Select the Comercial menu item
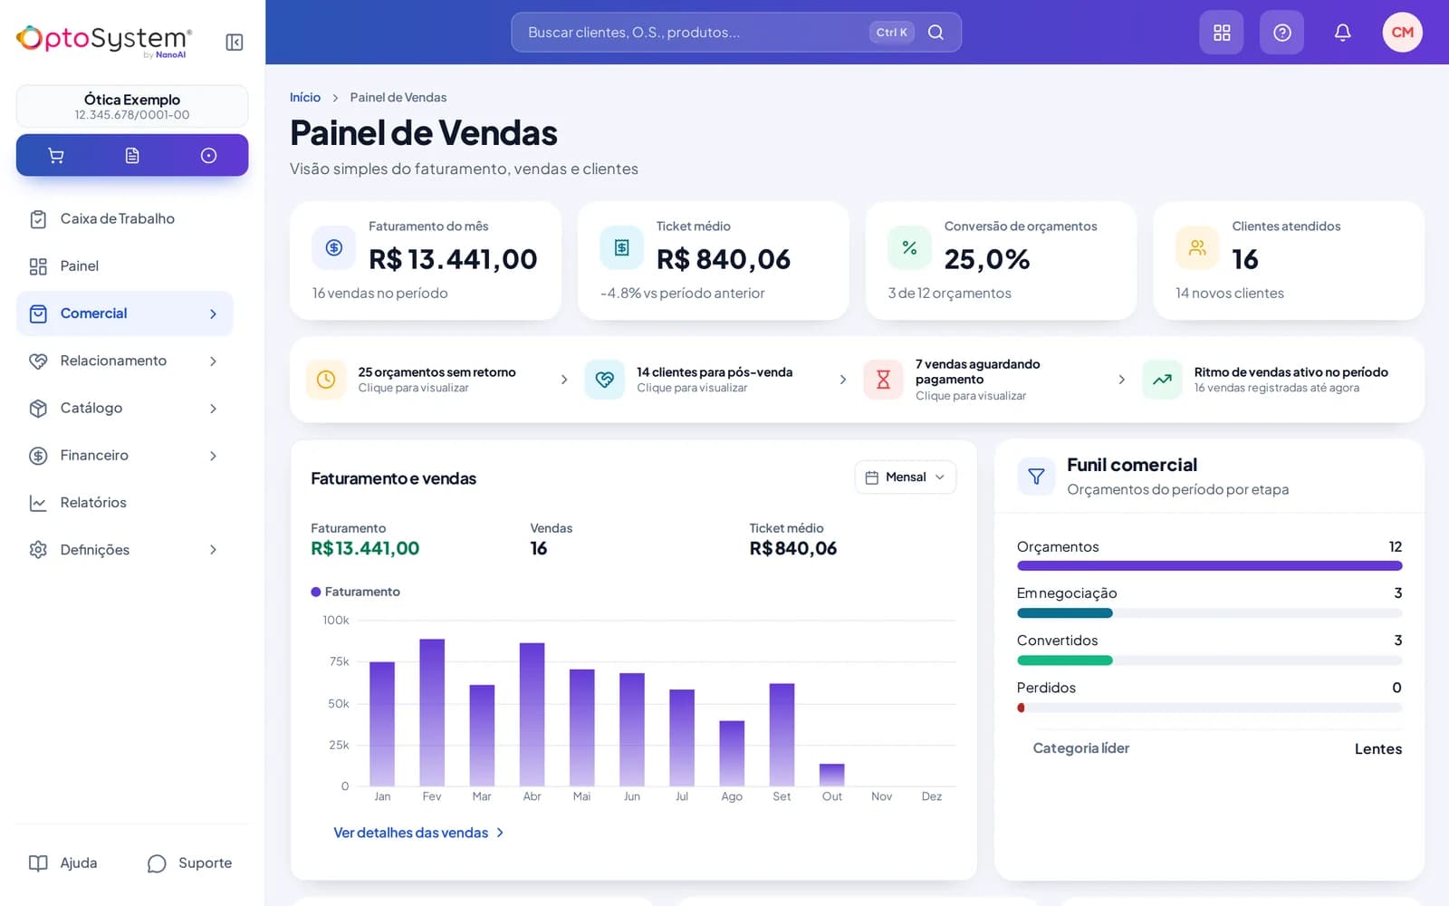The width and height of the screenshot is (1449, 906). 125,313
